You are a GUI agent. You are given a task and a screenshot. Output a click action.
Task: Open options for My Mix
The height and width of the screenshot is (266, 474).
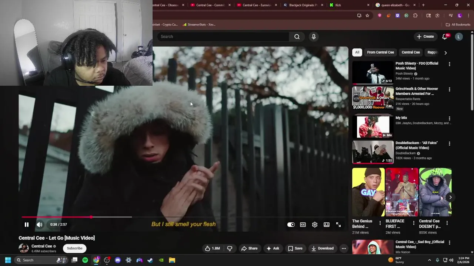click(450, 119)
